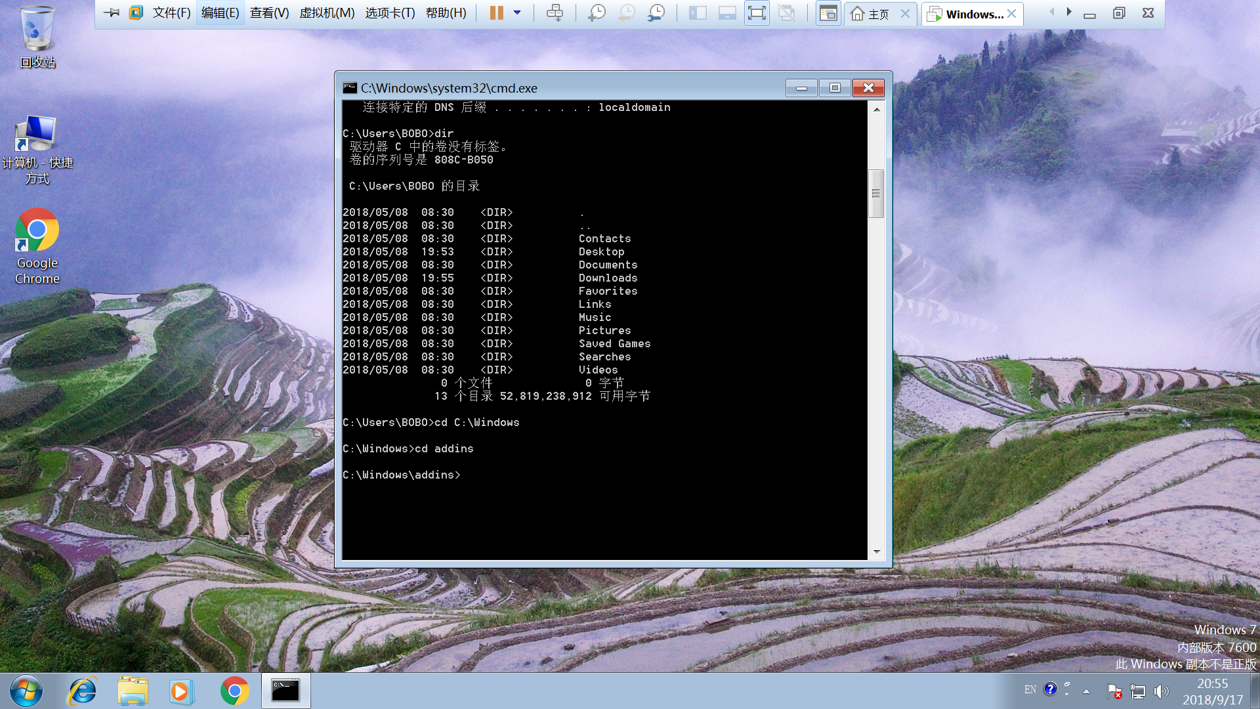Enter full screen mode

tap(757, 13)
